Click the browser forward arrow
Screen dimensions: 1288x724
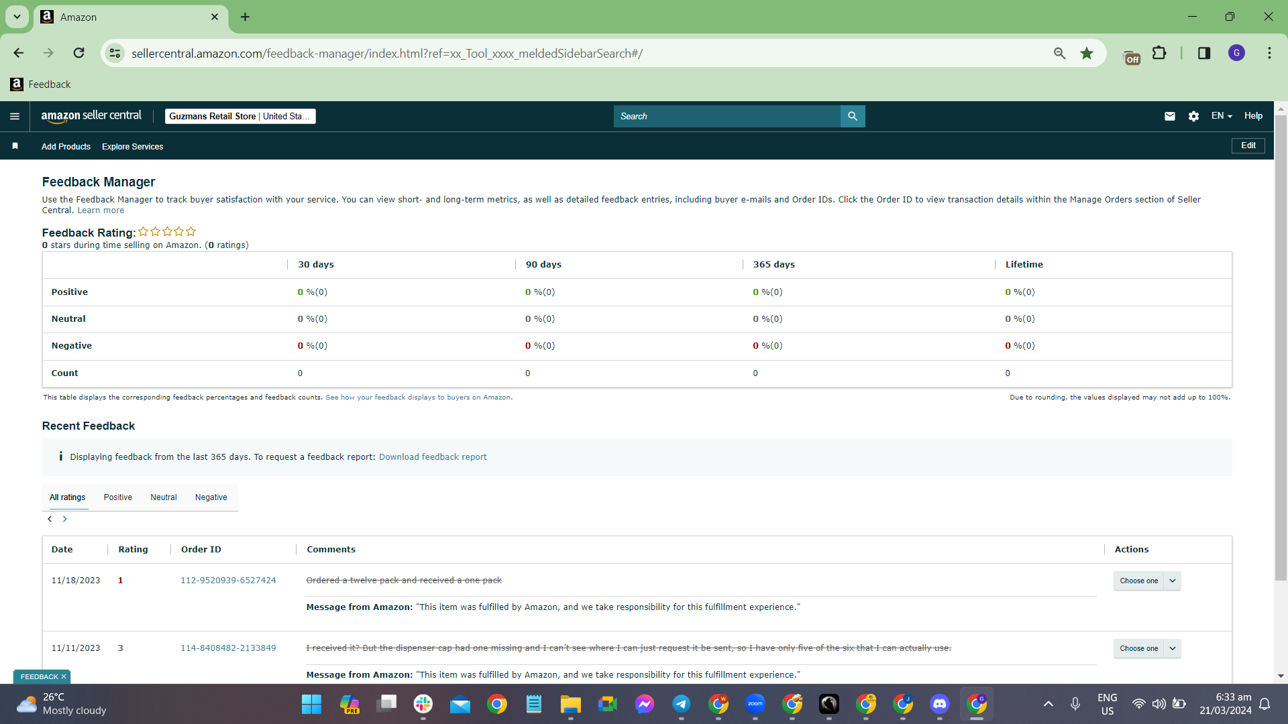[x=48, y=53]
